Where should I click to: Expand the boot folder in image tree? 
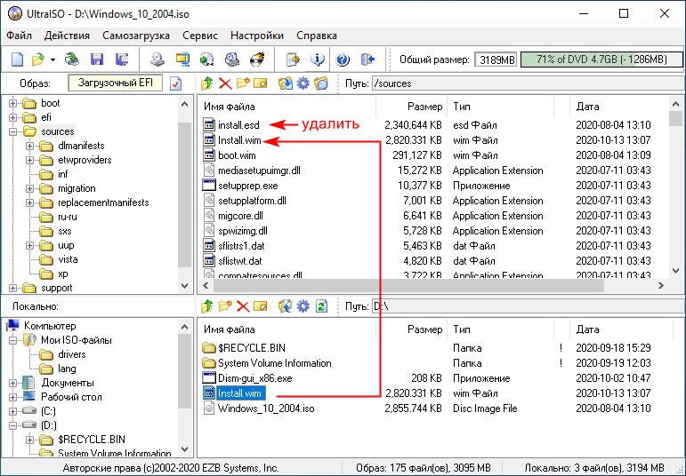click(x=12, y=104)
